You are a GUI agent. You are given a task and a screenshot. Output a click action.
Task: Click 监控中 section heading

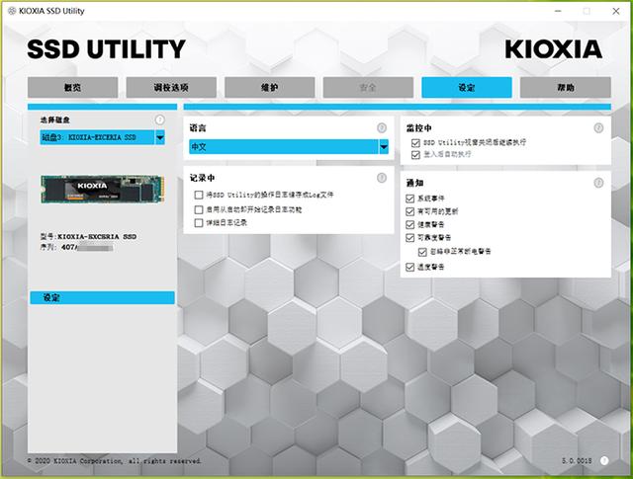(x=419, y=128)
